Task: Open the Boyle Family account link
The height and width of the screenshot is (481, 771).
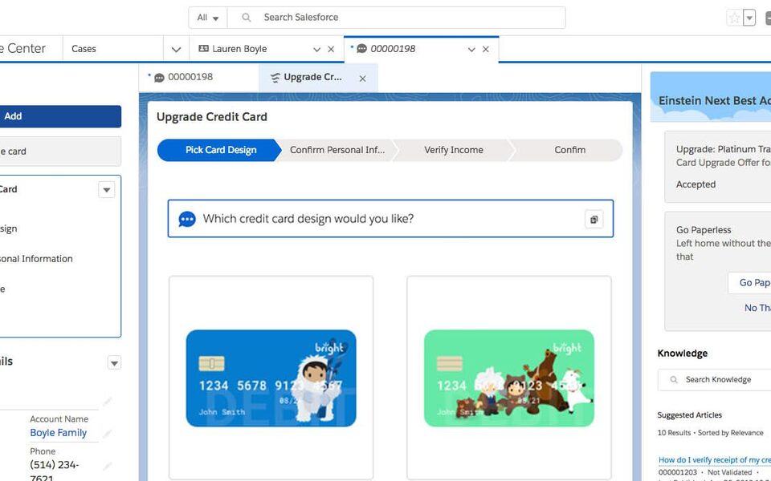Action: pos(58,432)
